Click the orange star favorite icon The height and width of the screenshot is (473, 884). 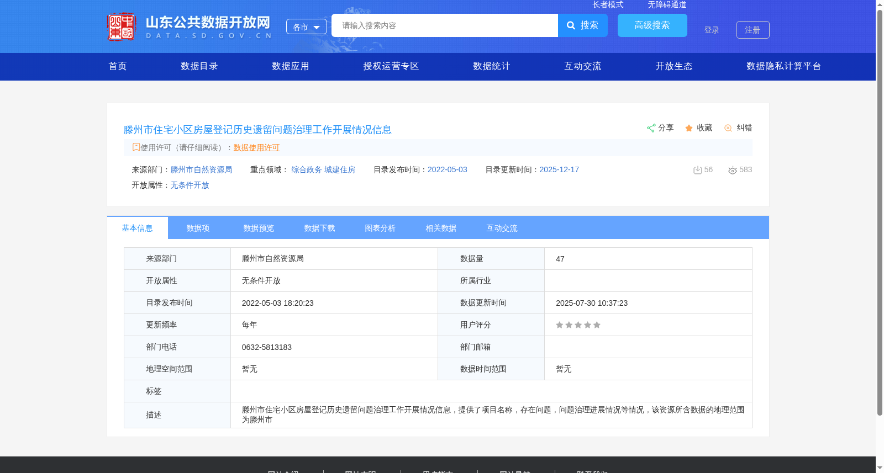point(689,128)
